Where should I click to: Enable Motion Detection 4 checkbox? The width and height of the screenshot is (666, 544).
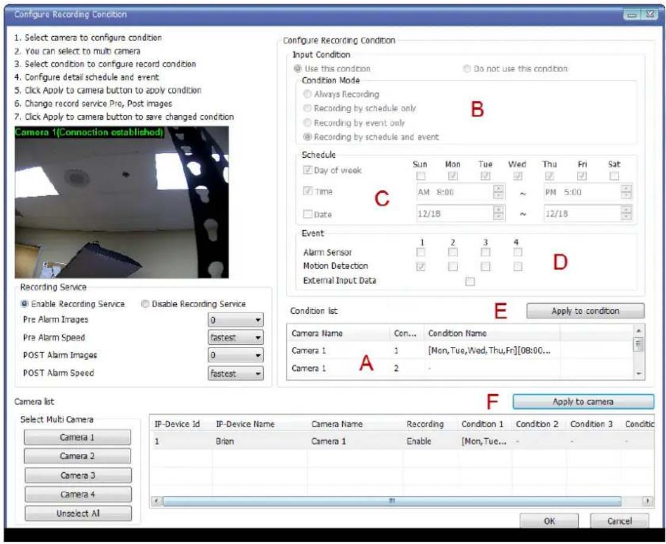point(517,266)
